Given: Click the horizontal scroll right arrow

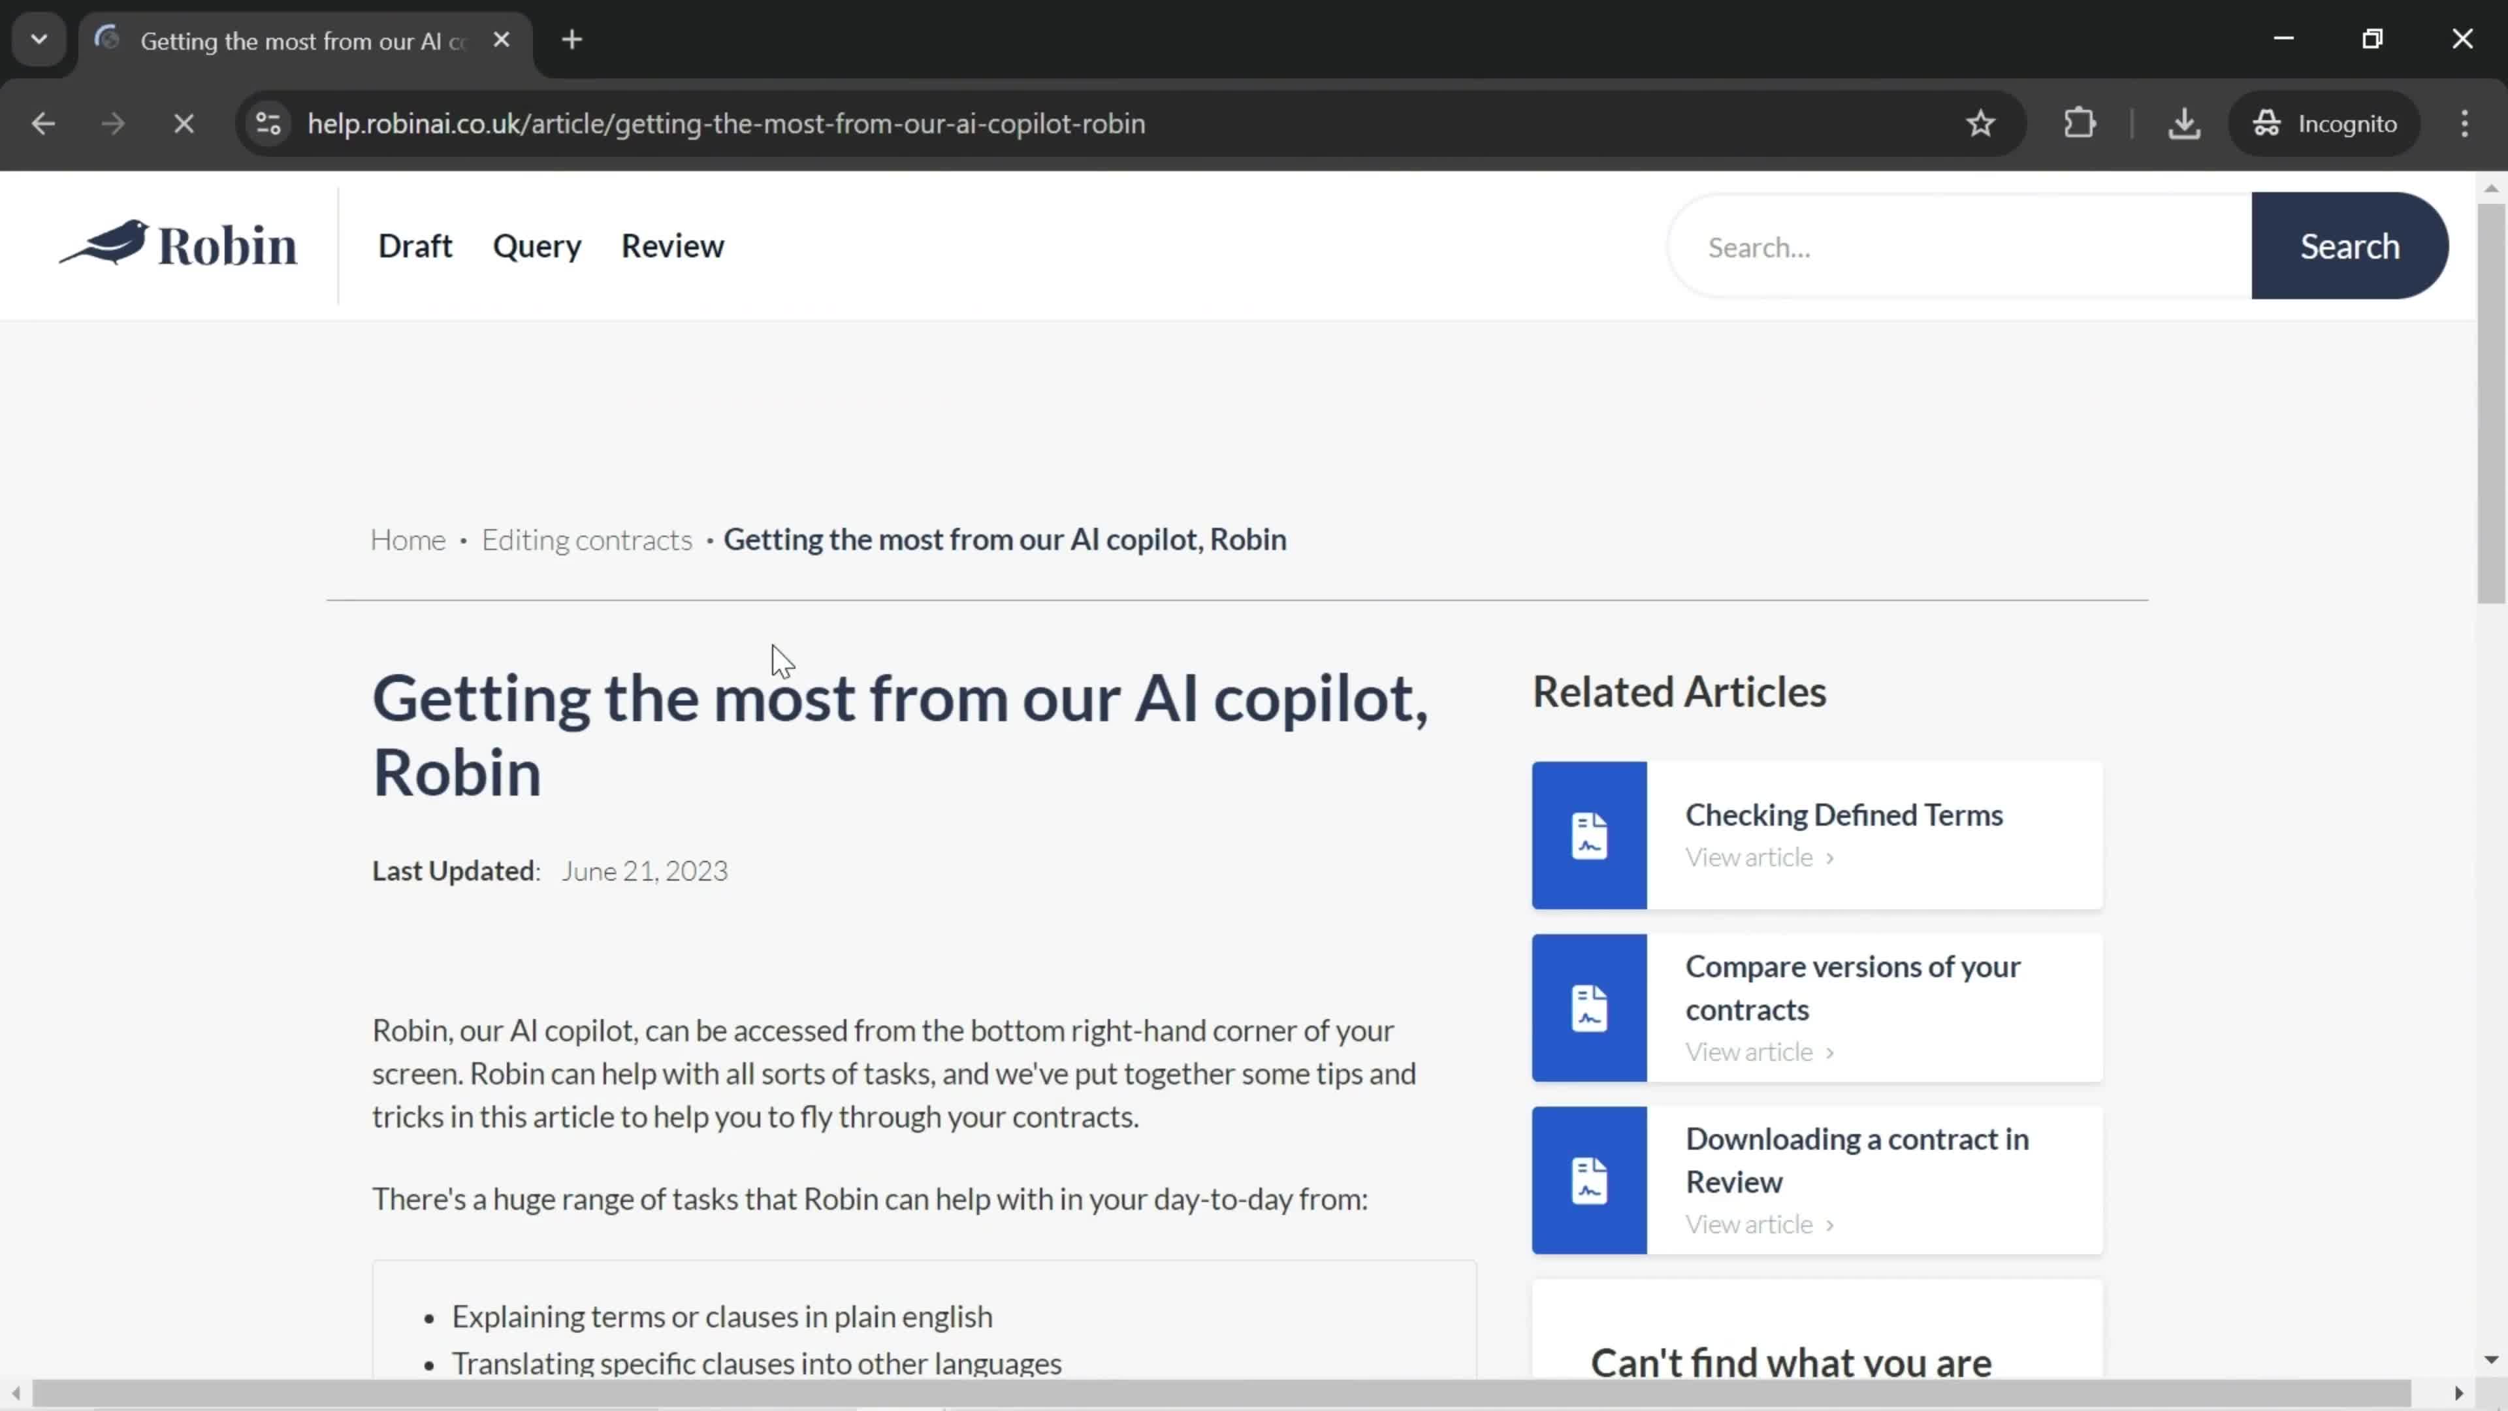Looking at the screenshot, I should tap(2458, 1393).
